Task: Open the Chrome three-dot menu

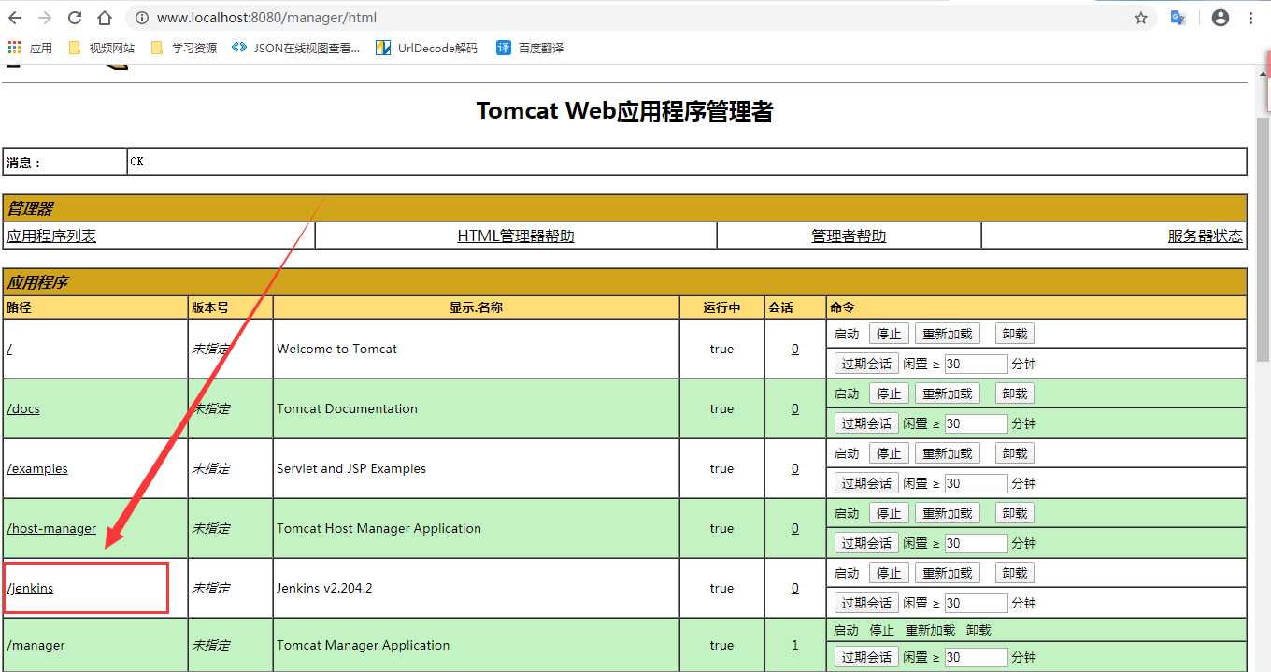Action: (1251, 18)
